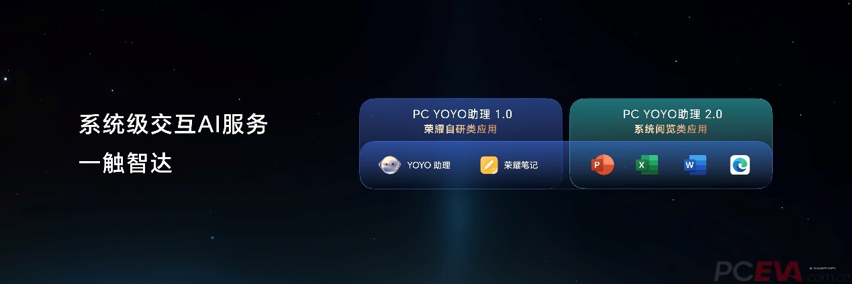
Task: Open the Word icon
Action: (695, 164)
